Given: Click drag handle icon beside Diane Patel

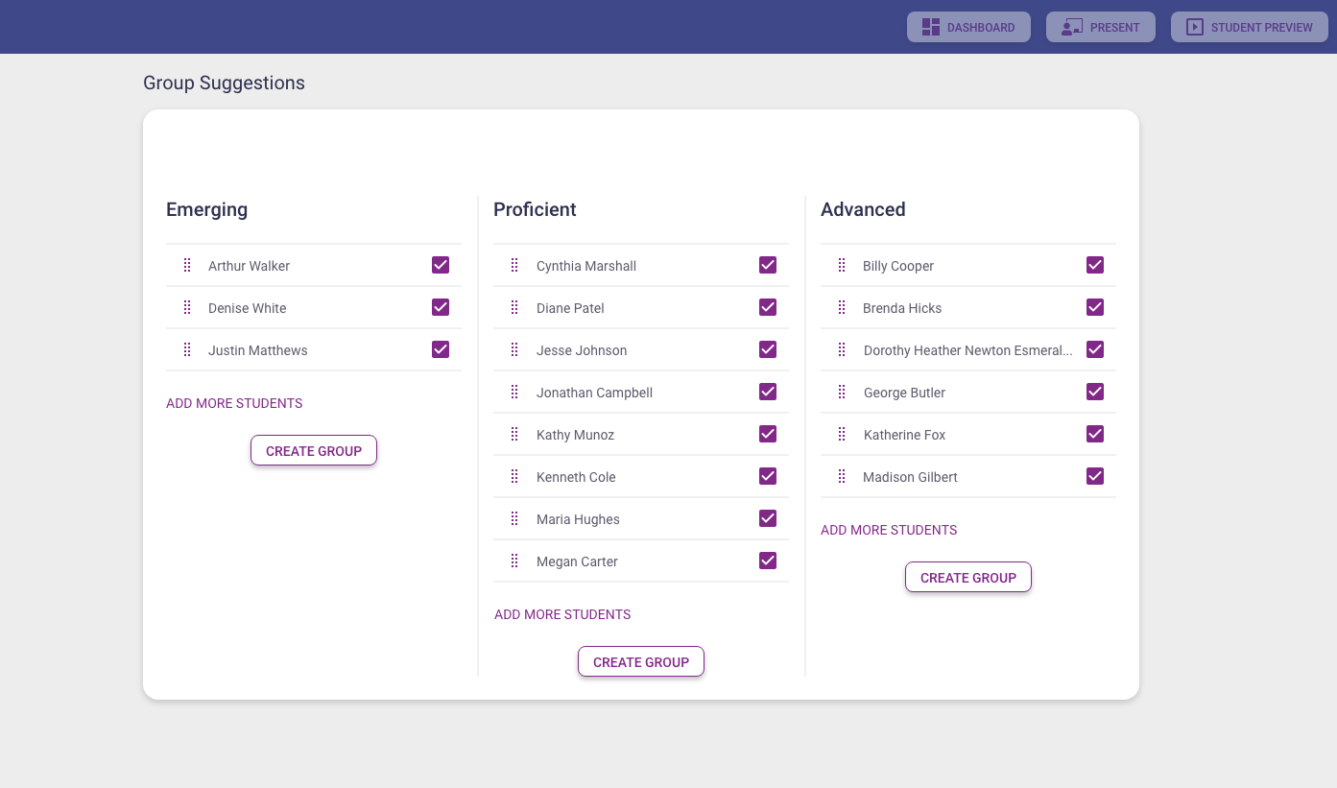Looking at the screenshot, I should pyautogui.click(x=514, y=308).
